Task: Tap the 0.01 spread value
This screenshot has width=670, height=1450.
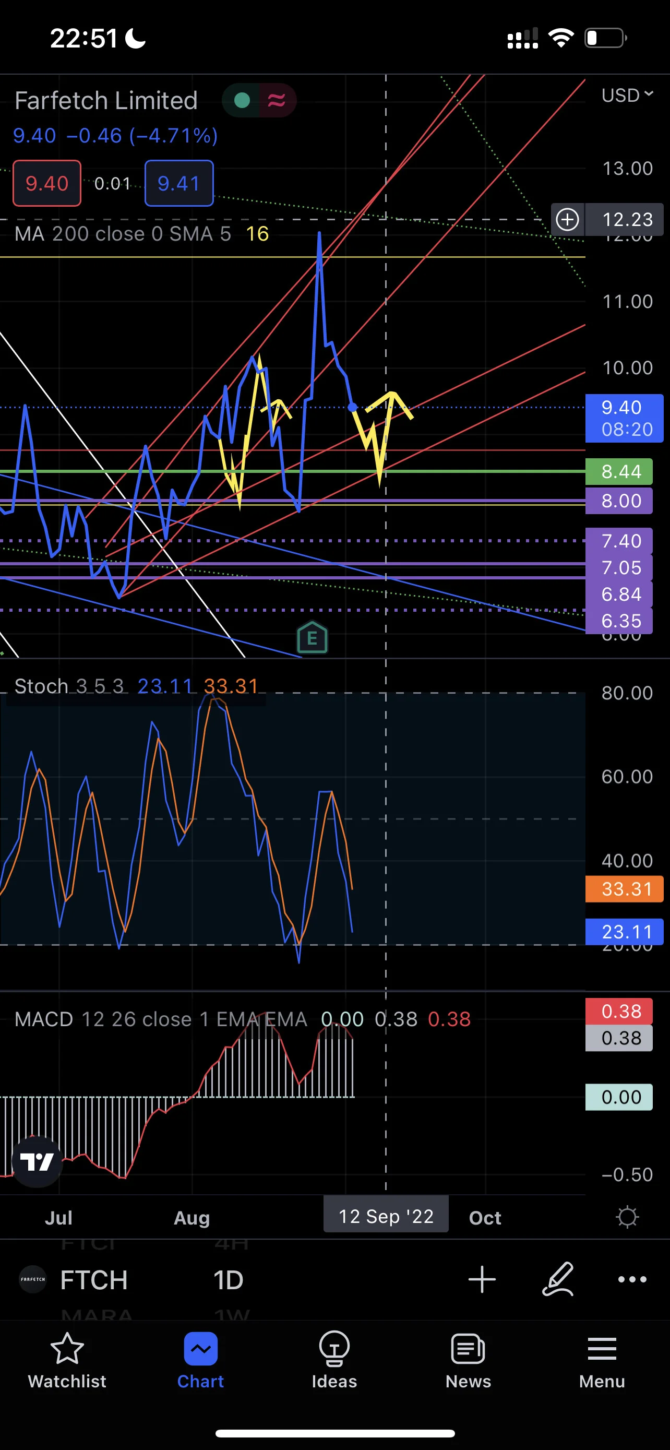Action: 113,184
